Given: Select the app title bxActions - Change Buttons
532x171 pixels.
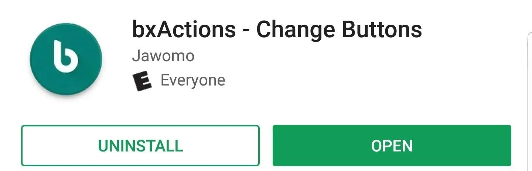Looking at the screenshot, I should tap(277, 29).
